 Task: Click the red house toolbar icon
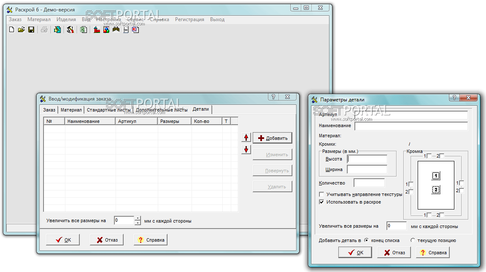(97, 30)
